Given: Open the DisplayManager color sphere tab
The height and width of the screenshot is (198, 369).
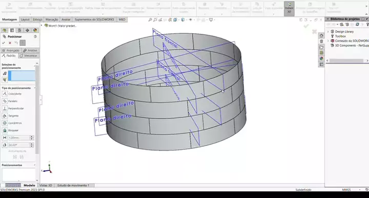Looking at the screenshot, I should click(35, 30).
